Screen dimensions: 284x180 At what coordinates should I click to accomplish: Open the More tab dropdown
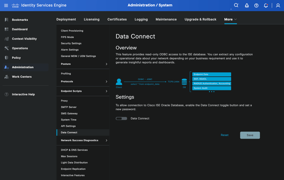(230, 19)
